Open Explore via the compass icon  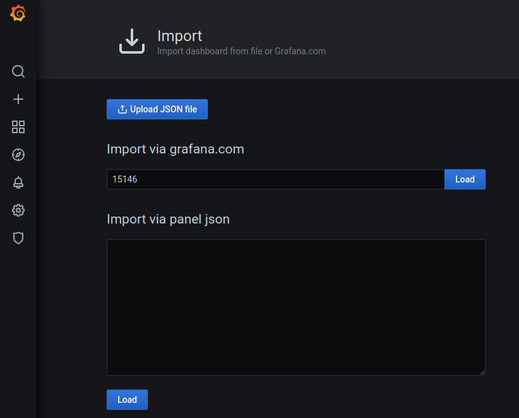[x=18, y=155]
